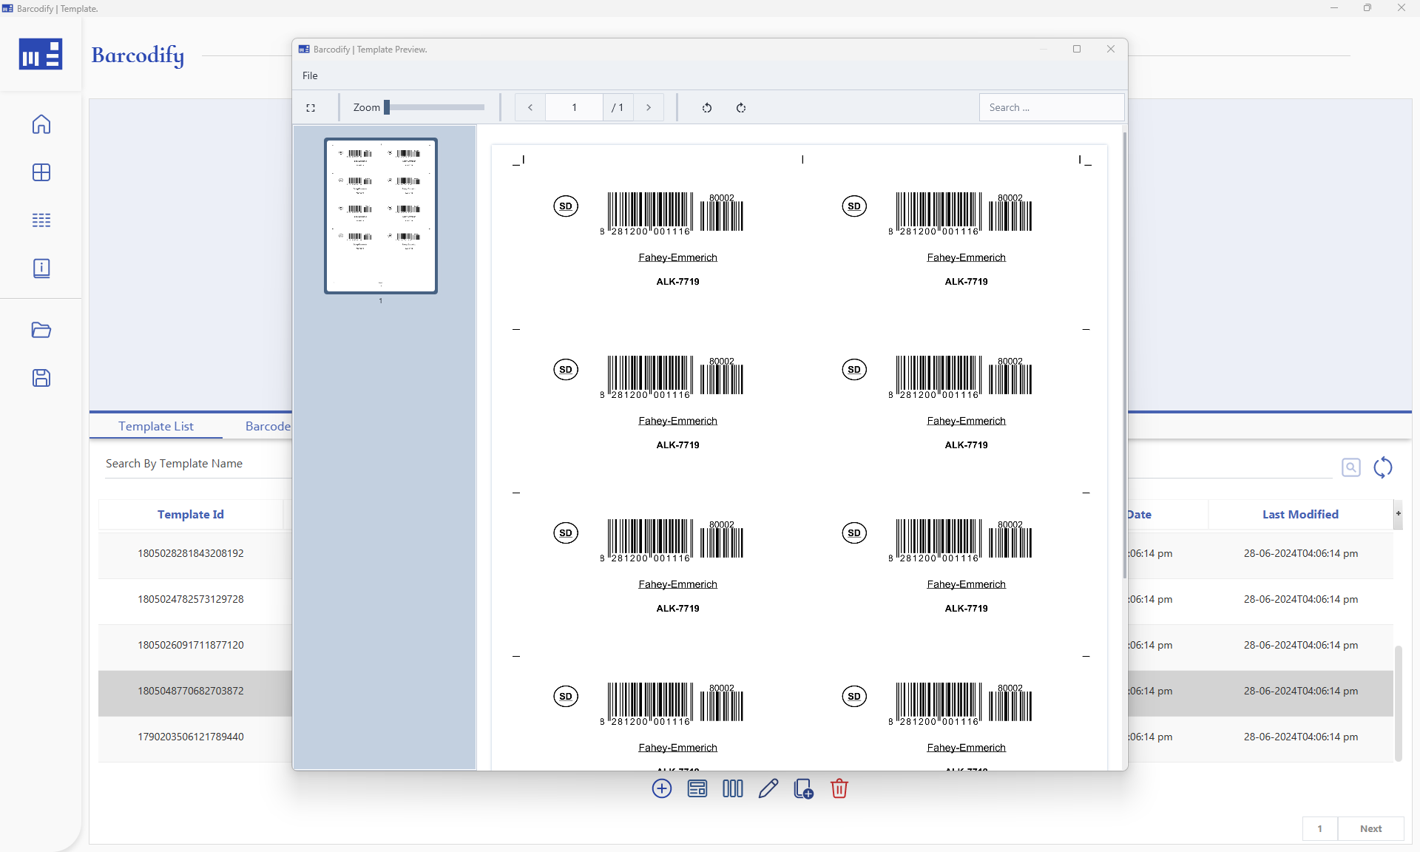This screenshot has width=1420, height=852.
Task: Open the documentation panel icon
Action: 41,268
